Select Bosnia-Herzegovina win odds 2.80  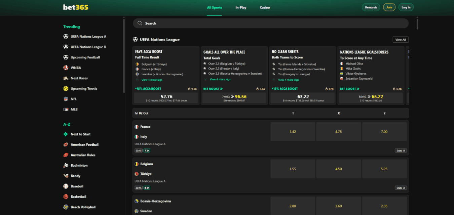[x=293, y=206]
